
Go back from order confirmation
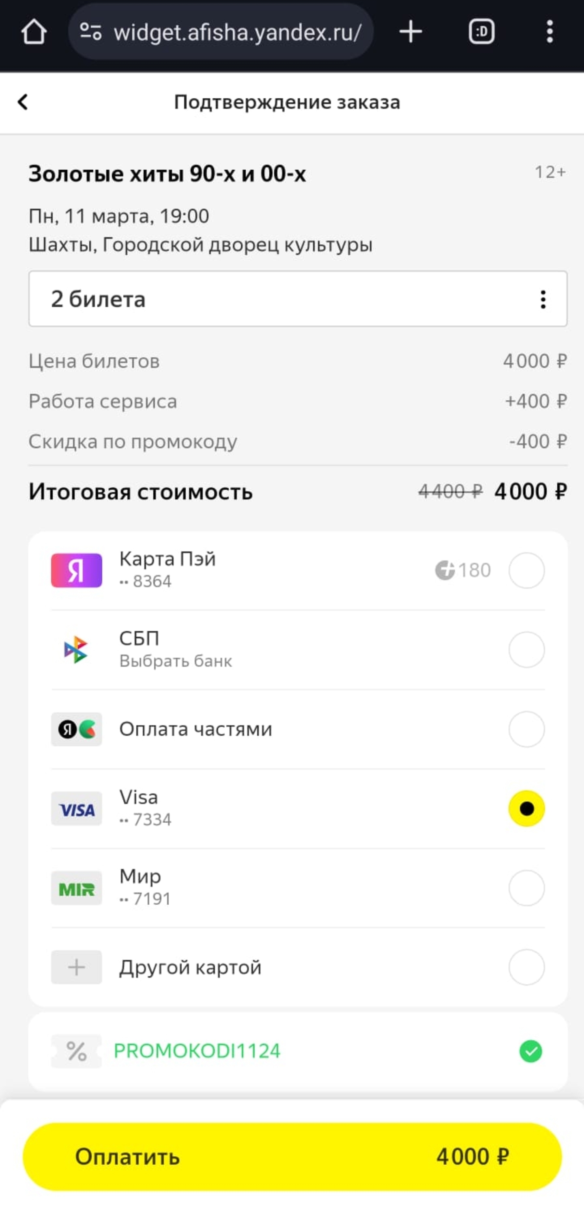tap(23, 102)
